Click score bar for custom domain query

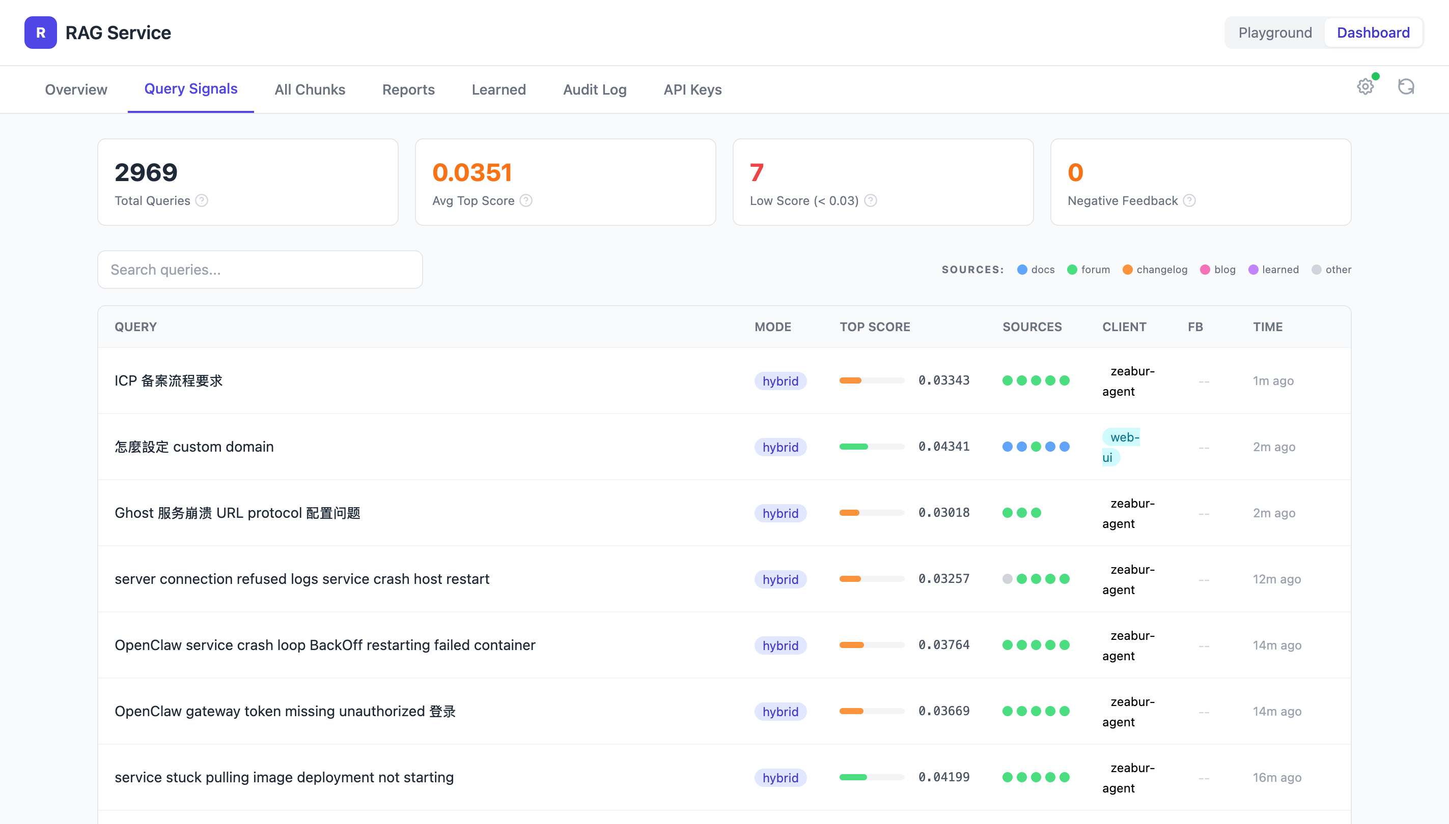(x=871, y=447)
